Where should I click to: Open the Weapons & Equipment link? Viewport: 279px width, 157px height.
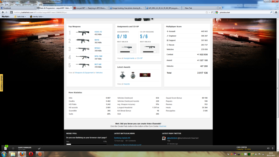[x=84, y=73]
